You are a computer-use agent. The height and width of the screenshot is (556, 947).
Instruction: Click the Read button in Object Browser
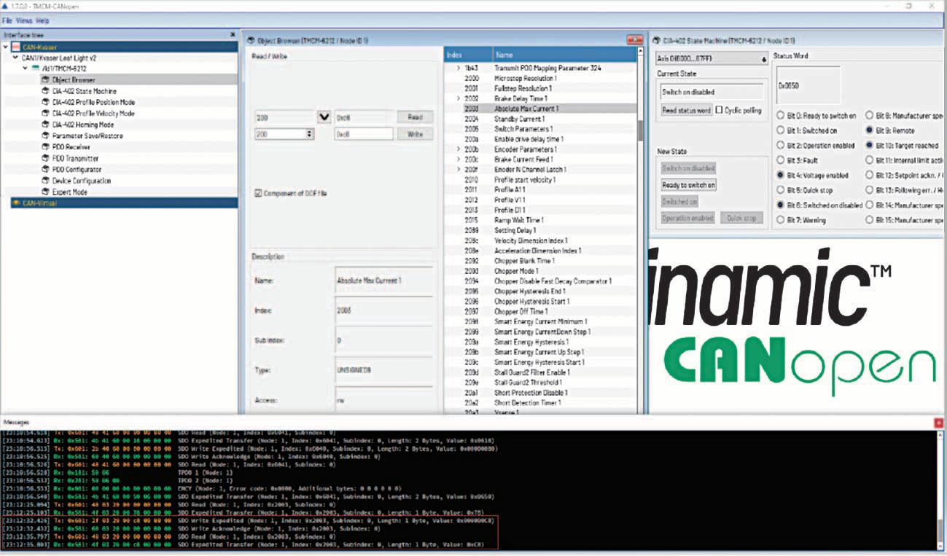415,117
